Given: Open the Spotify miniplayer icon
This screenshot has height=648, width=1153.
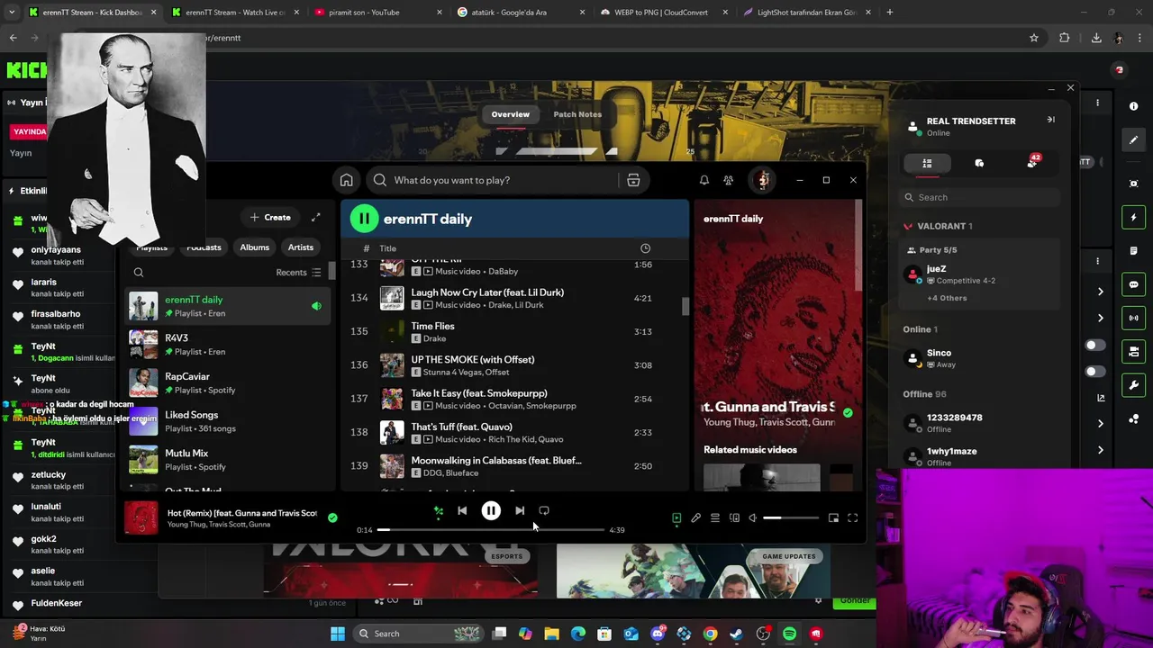Looking at the screenshot, I should 833,518.
